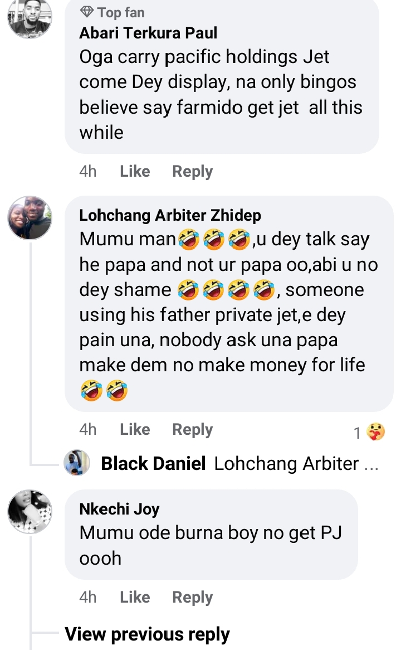Open Lohchang Arbiter Zhidep's name link
The width and height of the screenshot is (401, 650).
[170, 215]
